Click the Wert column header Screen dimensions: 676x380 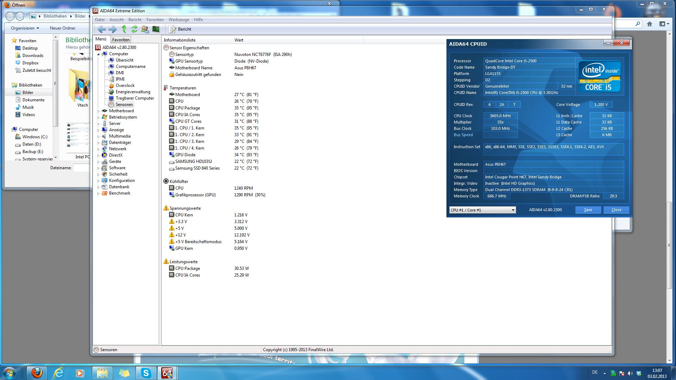pos(239,40)
